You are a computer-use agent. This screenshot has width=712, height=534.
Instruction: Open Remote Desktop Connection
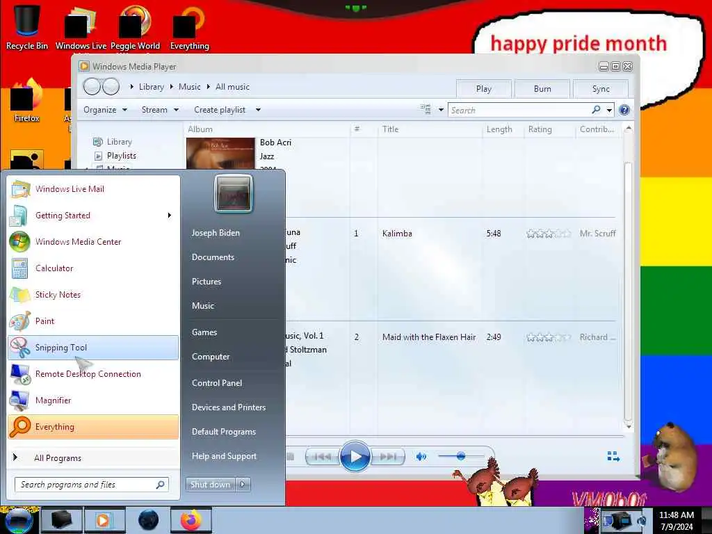(x=93, y=373)
